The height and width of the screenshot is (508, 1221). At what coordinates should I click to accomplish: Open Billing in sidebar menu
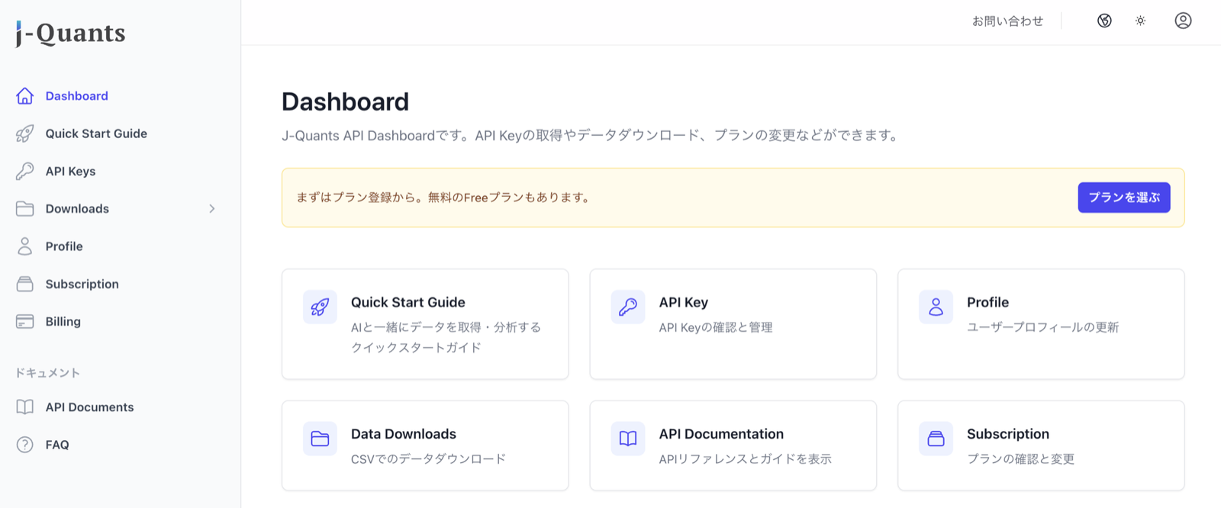tap(63, 321)
